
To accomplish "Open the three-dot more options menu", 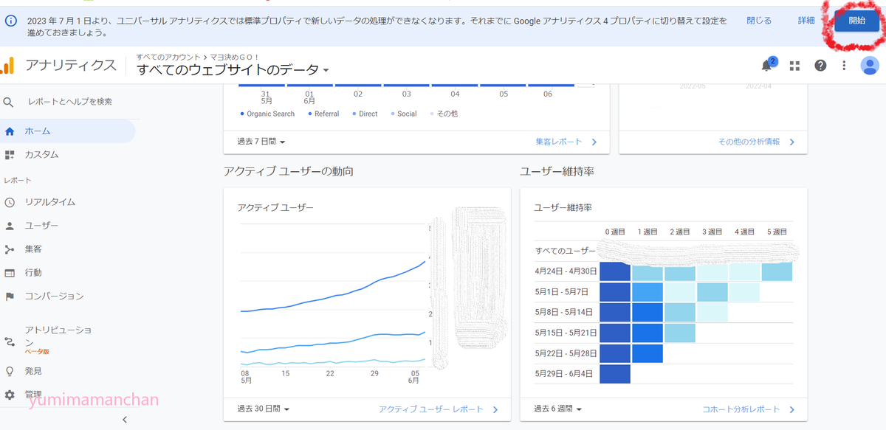I will click(x=845, y=66).
